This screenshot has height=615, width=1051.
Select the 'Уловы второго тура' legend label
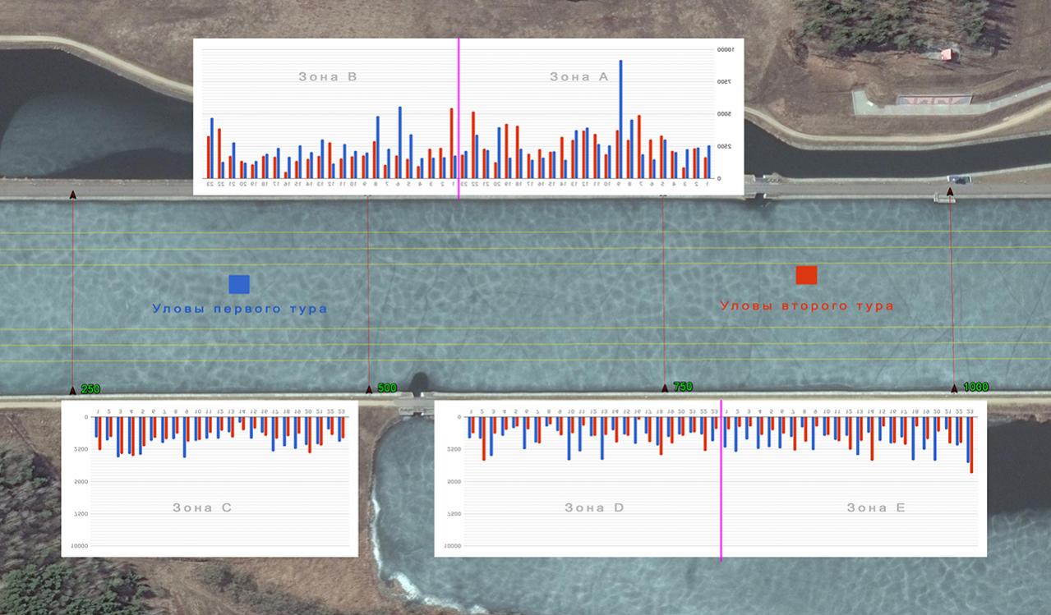pos(806,305)
